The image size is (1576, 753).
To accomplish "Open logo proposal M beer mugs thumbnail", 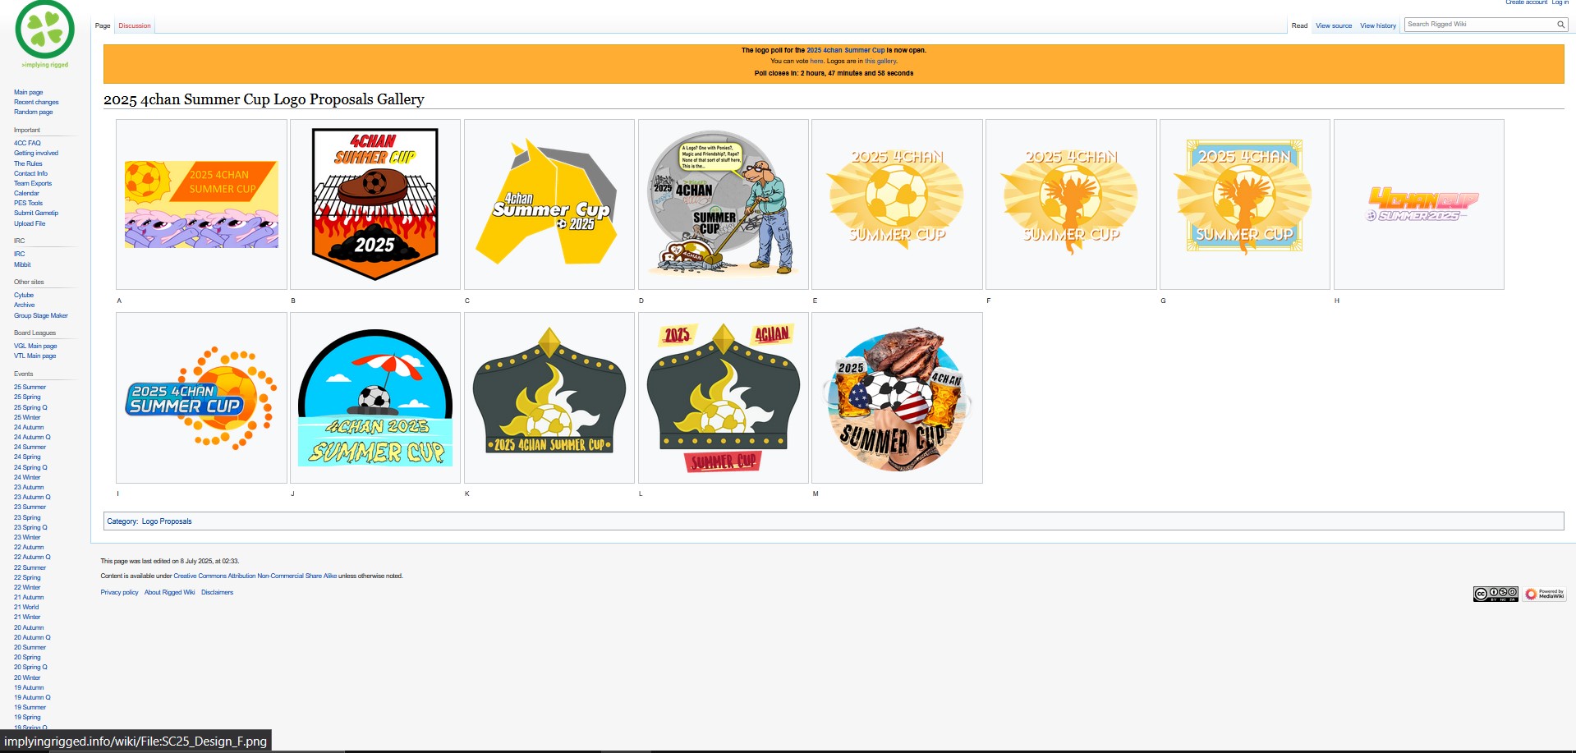I will (x=897, y=397).
